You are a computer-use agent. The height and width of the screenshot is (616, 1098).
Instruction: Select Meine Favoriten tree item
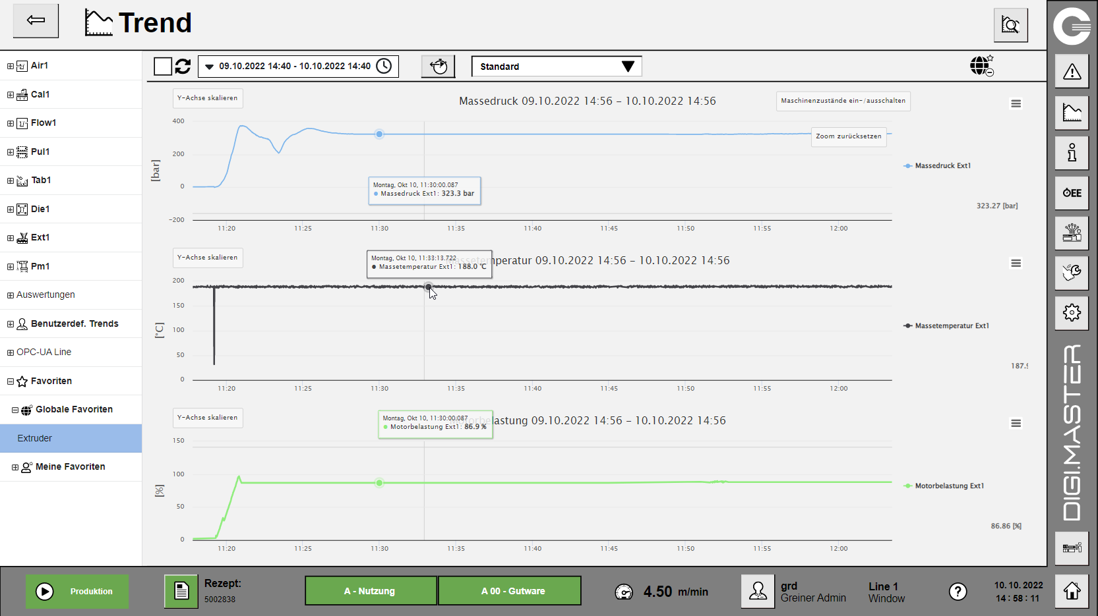[x=70, y=466]
